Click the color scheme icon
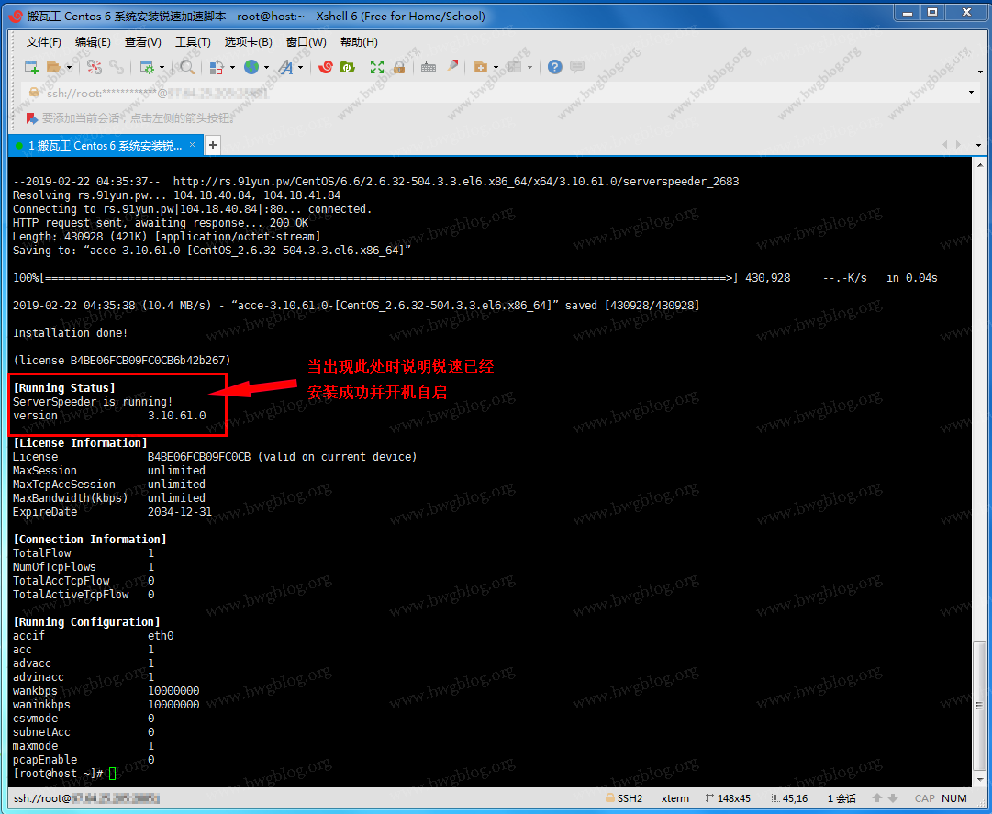The image size is (992, 814). (x=217, y=67)
